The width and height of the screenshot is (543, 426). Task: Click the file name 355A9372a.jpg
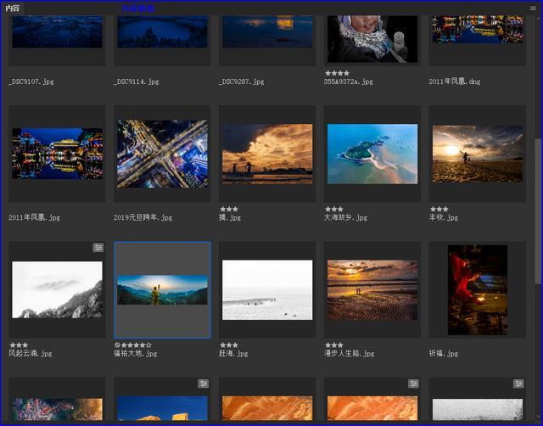click(349, 81)
